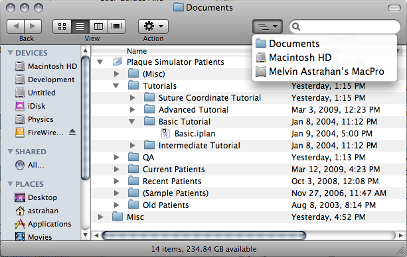Switch to column view
The width and height of the screenshot is (407, 257).
[x=98, y=26]
